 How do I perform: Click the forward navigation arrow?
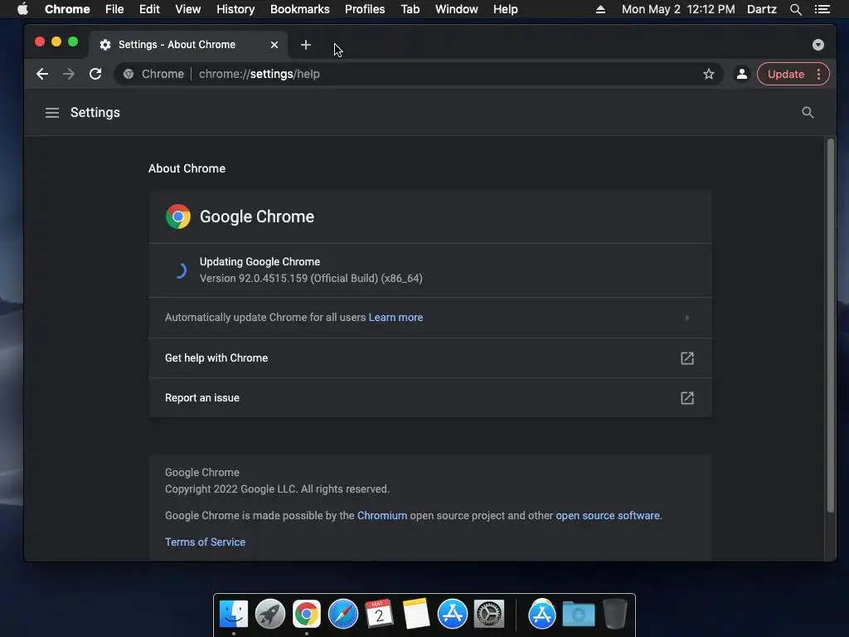click(68, 74)
